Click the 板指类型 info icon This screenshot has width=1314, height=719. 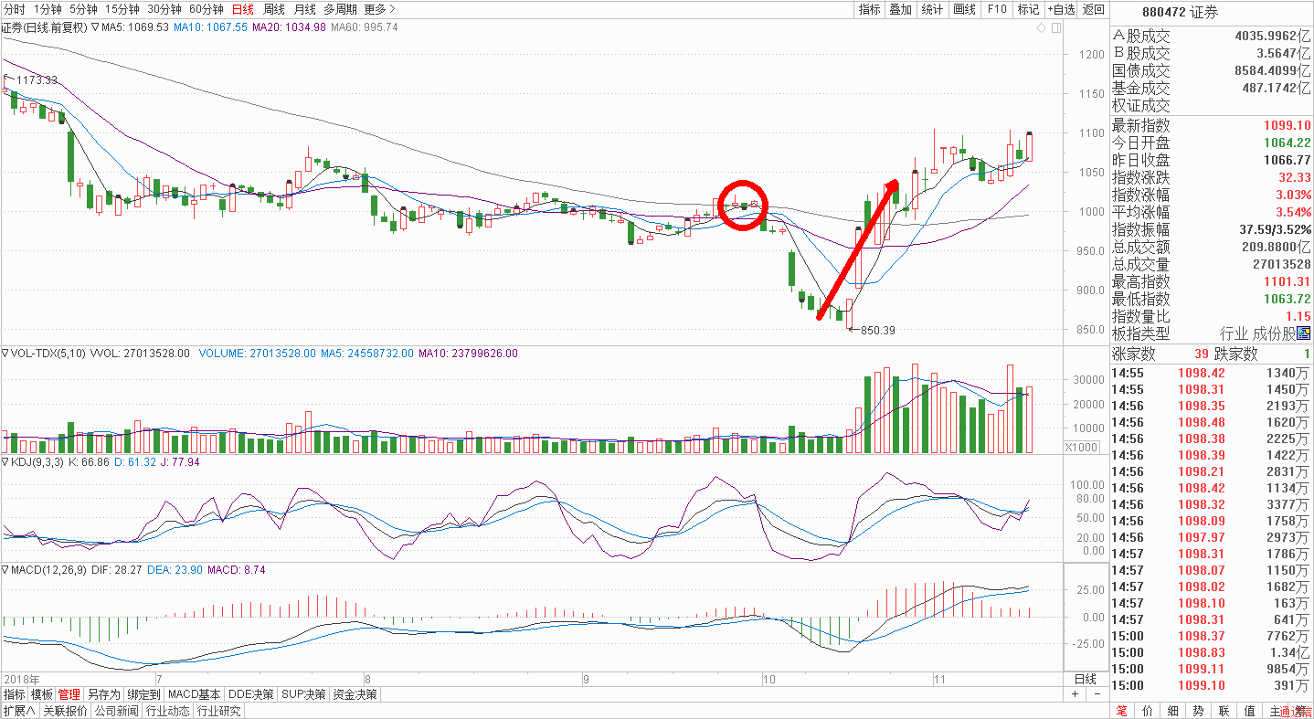[x=1303, y=333]
